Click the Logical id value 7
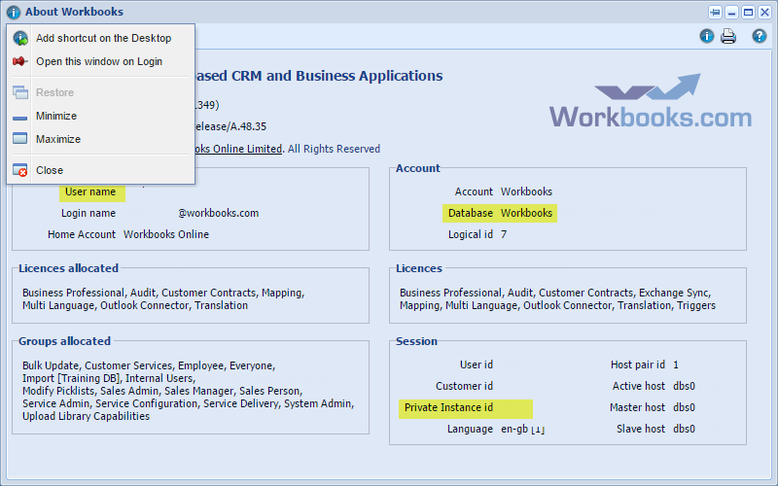Screen dimensions: 778x486 [x=504, y=234]
